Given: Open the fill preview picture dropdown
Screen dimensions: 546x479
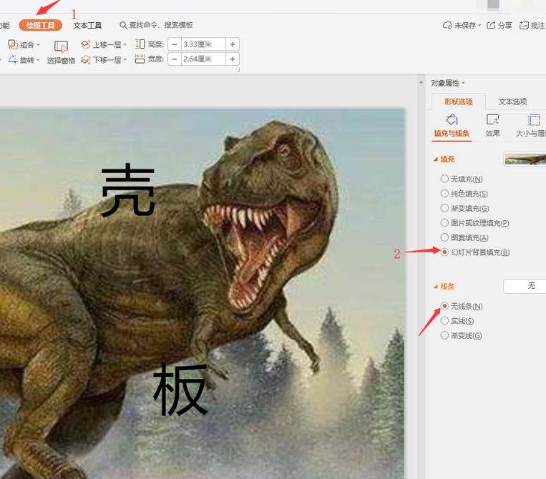Looking at the screenshot, I should tap(525, 159).
